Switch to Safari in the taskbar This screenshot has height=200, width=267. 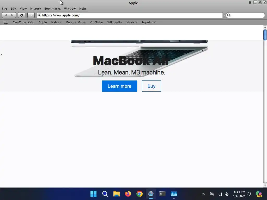pyautogui.click(x=151, y=194)
